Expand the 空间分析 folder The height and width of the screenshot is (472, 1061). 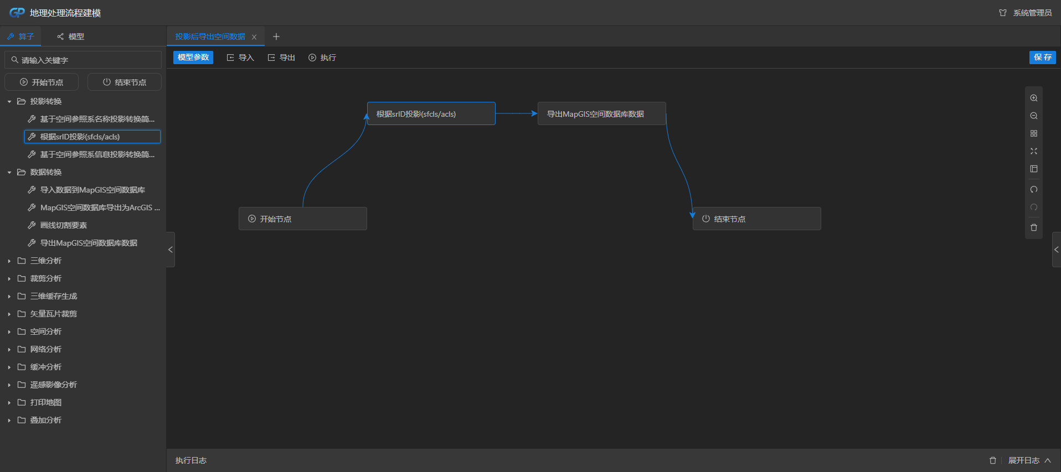click(9, 332)
